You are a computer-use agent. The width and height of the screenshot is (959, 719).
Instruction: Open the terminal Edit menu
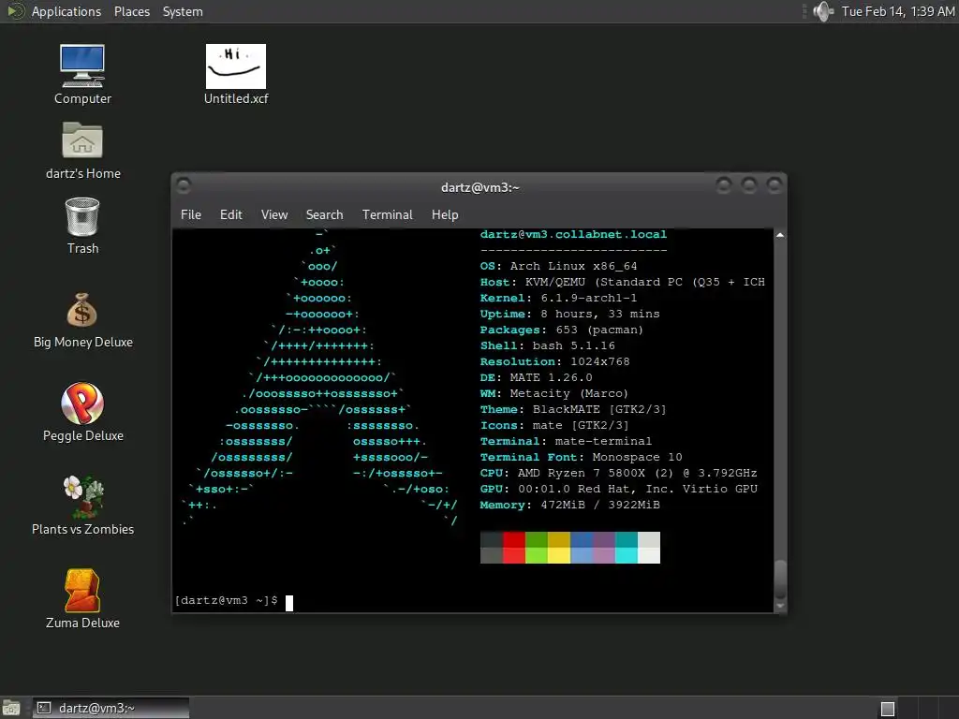(231, 214)
